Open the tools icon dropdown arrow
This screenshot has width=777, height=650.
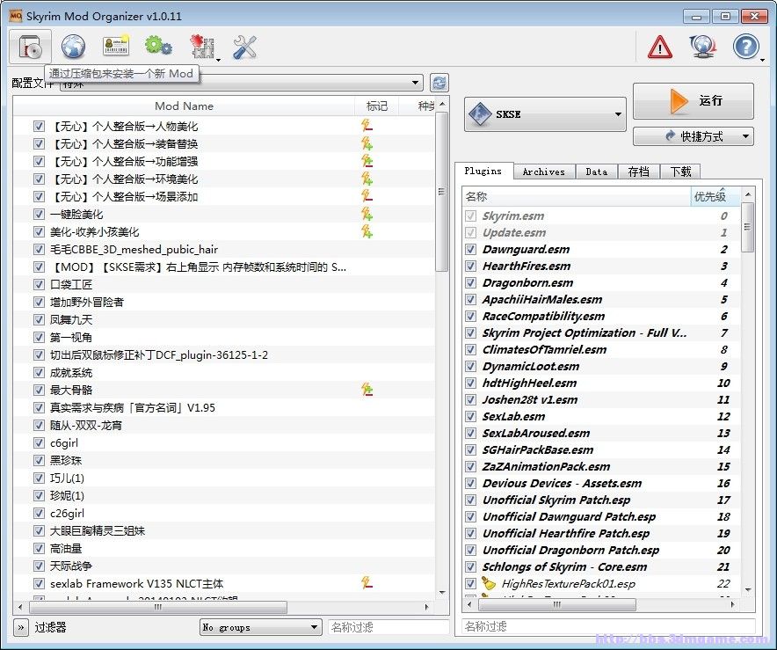coord(218,60)
